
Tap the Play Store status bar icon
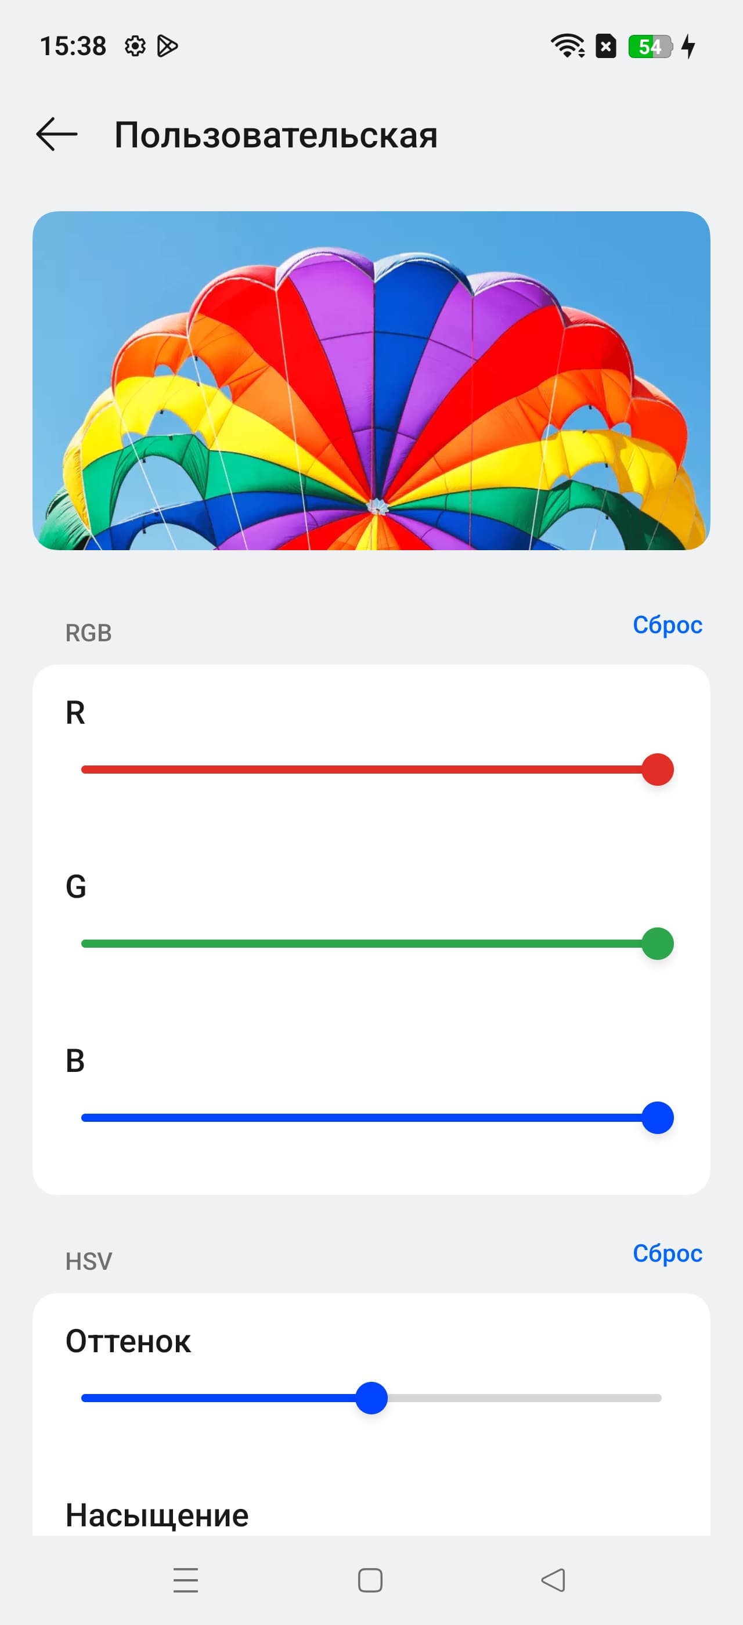167,46
